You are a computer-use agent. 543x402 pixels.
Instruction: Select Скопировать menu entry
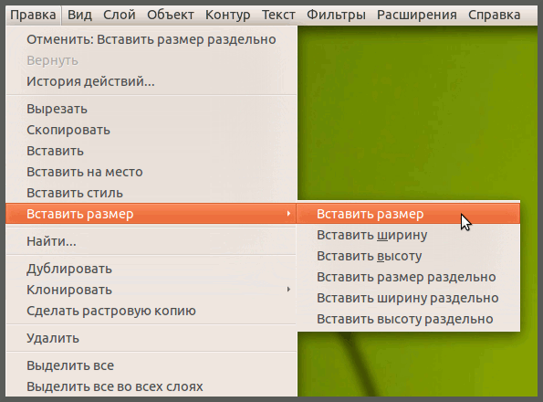pos(151,130)
